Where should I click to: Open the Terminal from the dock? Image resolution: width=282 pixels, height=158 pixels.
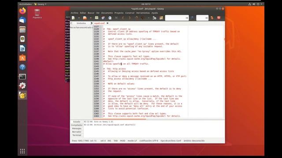(22, 77)
